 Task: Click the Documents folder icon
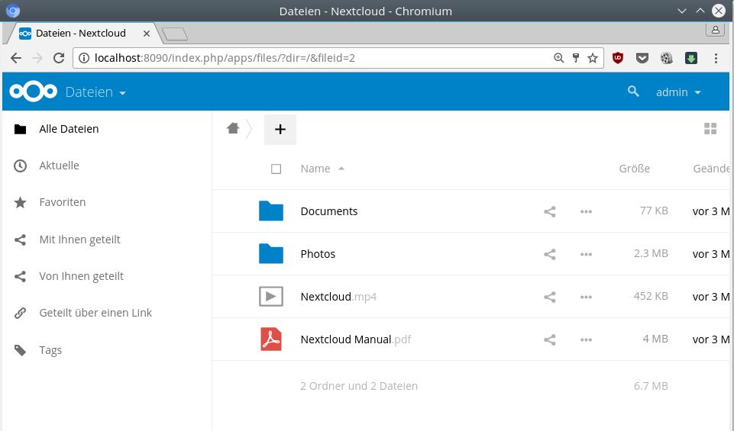[271, 211]
